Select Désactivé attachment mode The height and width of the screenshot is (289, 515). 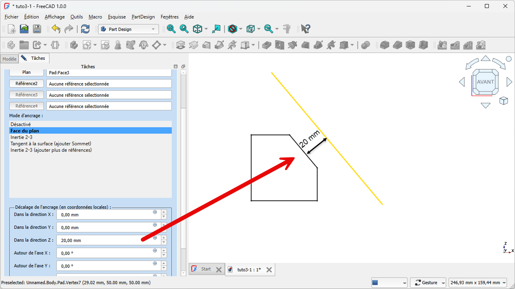pyautogui.click(x=21, y=124)
